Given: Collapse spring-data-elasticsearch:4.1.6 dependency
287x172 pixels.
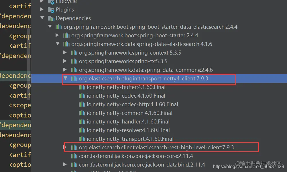Looking at the screenshot, I should pos(58,44).
